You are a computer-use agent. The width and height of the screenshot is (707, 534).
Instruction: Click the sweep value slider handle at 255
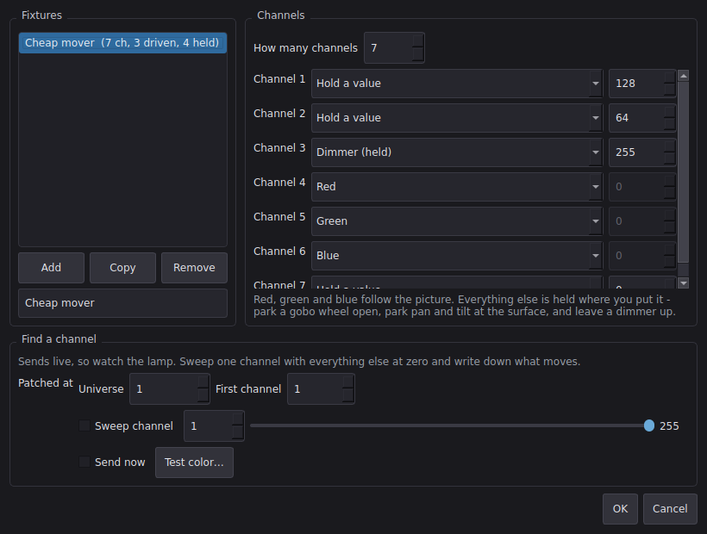point(649,425)
